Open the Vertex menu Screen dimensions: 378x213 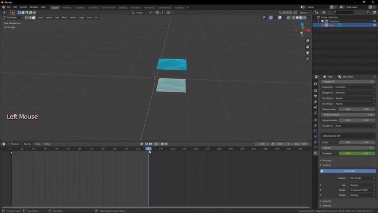[x=73, y=18]
